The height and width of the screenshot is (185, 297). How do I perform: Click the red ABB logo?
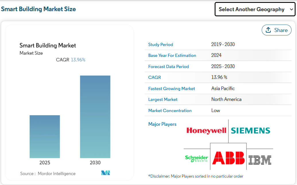228,158
